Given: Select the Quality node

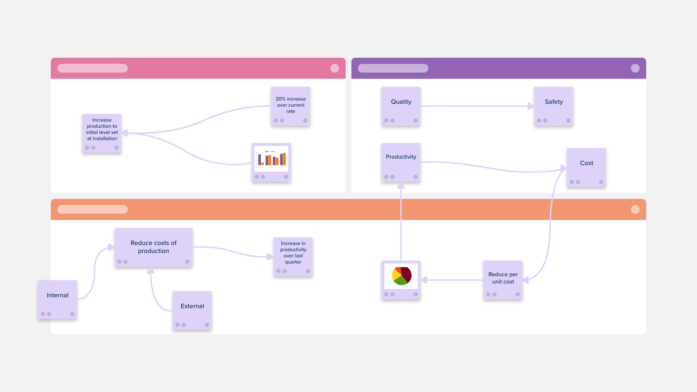Looking at the screenshot, I should point(401,102).
